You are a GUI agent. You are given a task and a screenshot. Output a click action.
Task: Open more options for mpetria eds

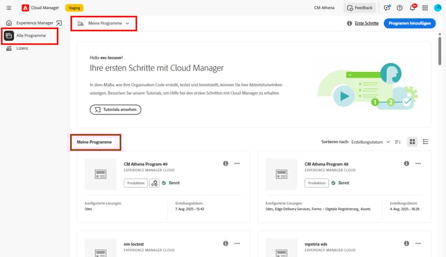418,244
